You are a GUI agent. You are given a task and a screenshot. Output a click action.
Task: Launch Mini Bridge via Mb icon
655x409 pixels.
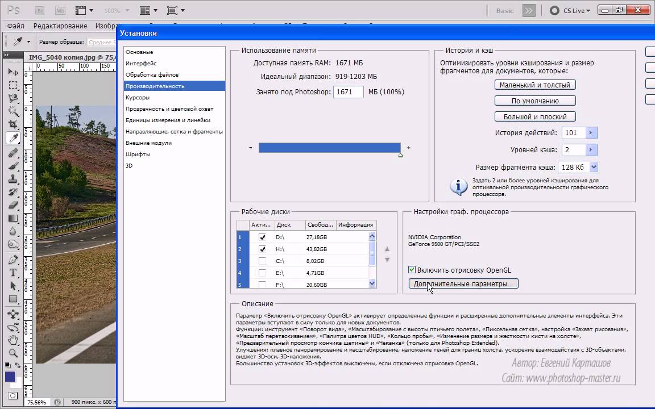(60, 10)
